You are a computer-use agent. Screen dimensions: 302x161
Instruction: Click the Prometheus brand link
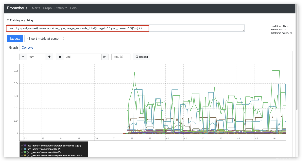[17, 8]
